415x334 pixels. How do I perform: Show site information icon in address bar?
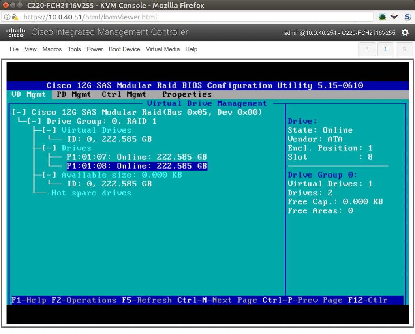pyautogui.click(x=7, y=17)
